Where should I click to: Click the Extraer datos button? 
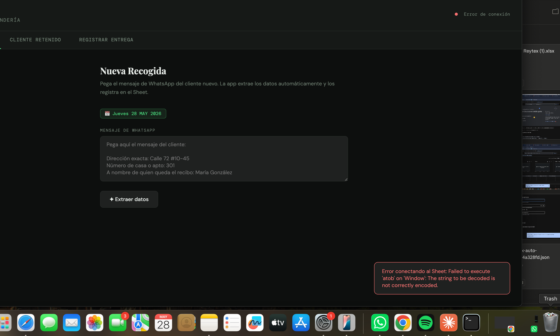click(x=129, y=199)
